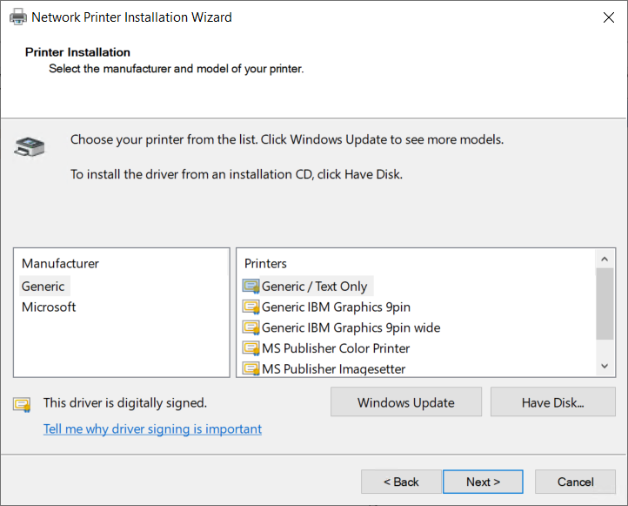628x506 pixels.
Task: Select Generic in the Manufacturer list
Action: coord(43,287)
